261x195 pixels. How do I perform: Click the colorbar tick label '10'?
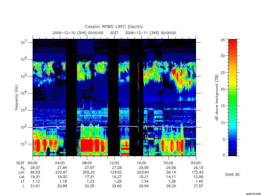(223, 123)
